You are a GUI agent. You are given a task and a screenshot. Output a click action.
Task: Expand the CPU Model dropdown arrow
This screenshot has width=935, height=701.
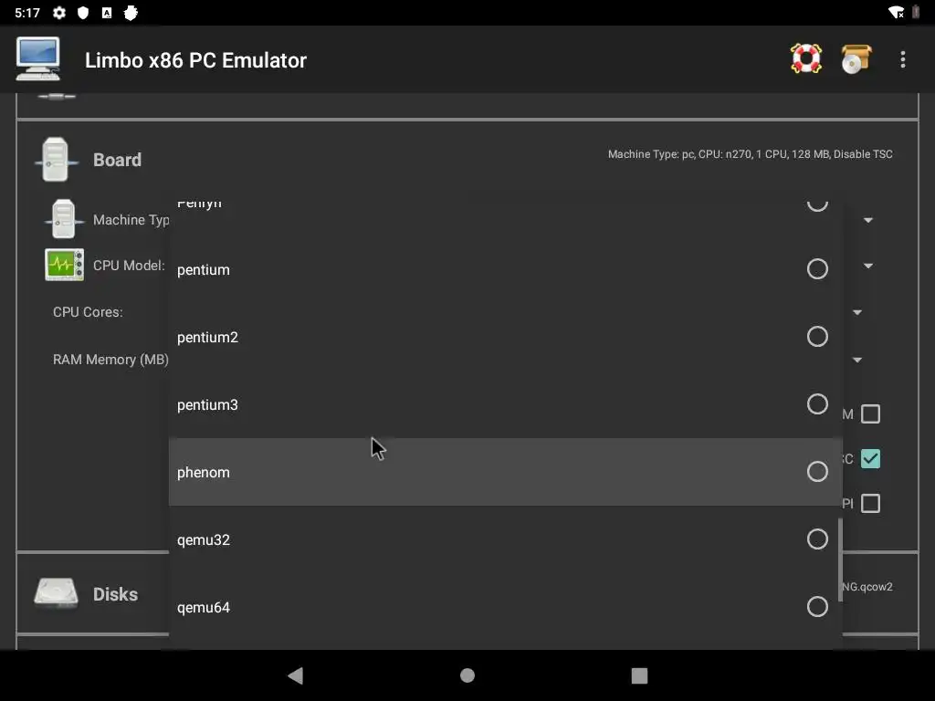tap(868, 266)
